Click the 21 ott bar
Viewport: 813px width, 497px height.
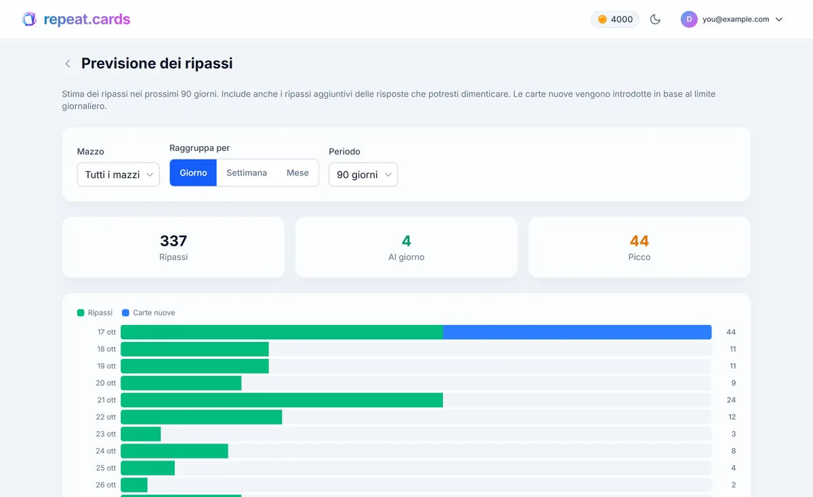pos(282,400)
